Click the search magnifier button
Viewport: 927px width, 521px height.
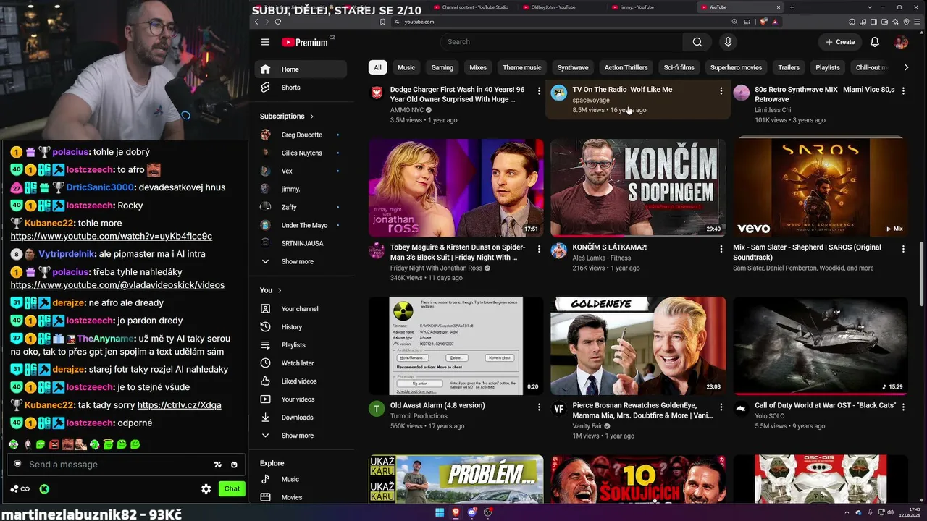697,42
